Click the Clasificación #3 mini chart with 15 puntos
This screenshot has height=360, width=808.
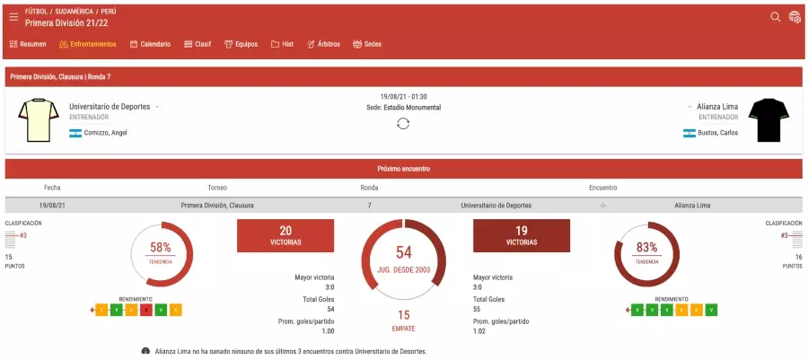point(15,240)
